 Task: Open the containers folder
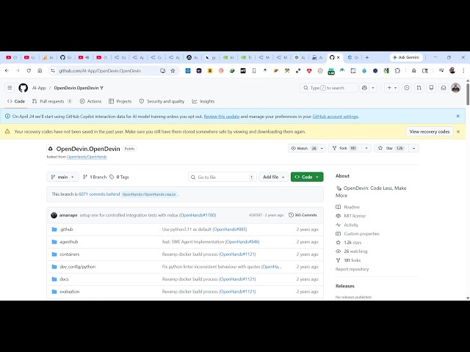pos(70,254)
